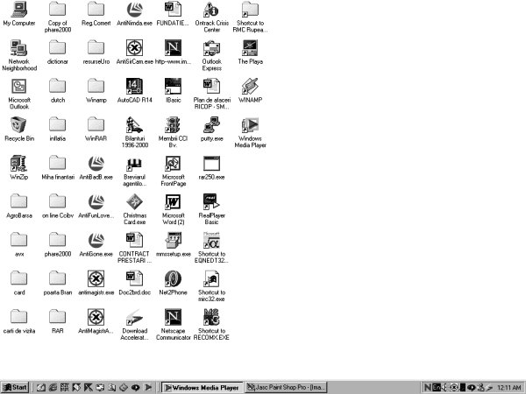Click the En language indicator in tray
526x394 pixels.
(x=437, y=387)
